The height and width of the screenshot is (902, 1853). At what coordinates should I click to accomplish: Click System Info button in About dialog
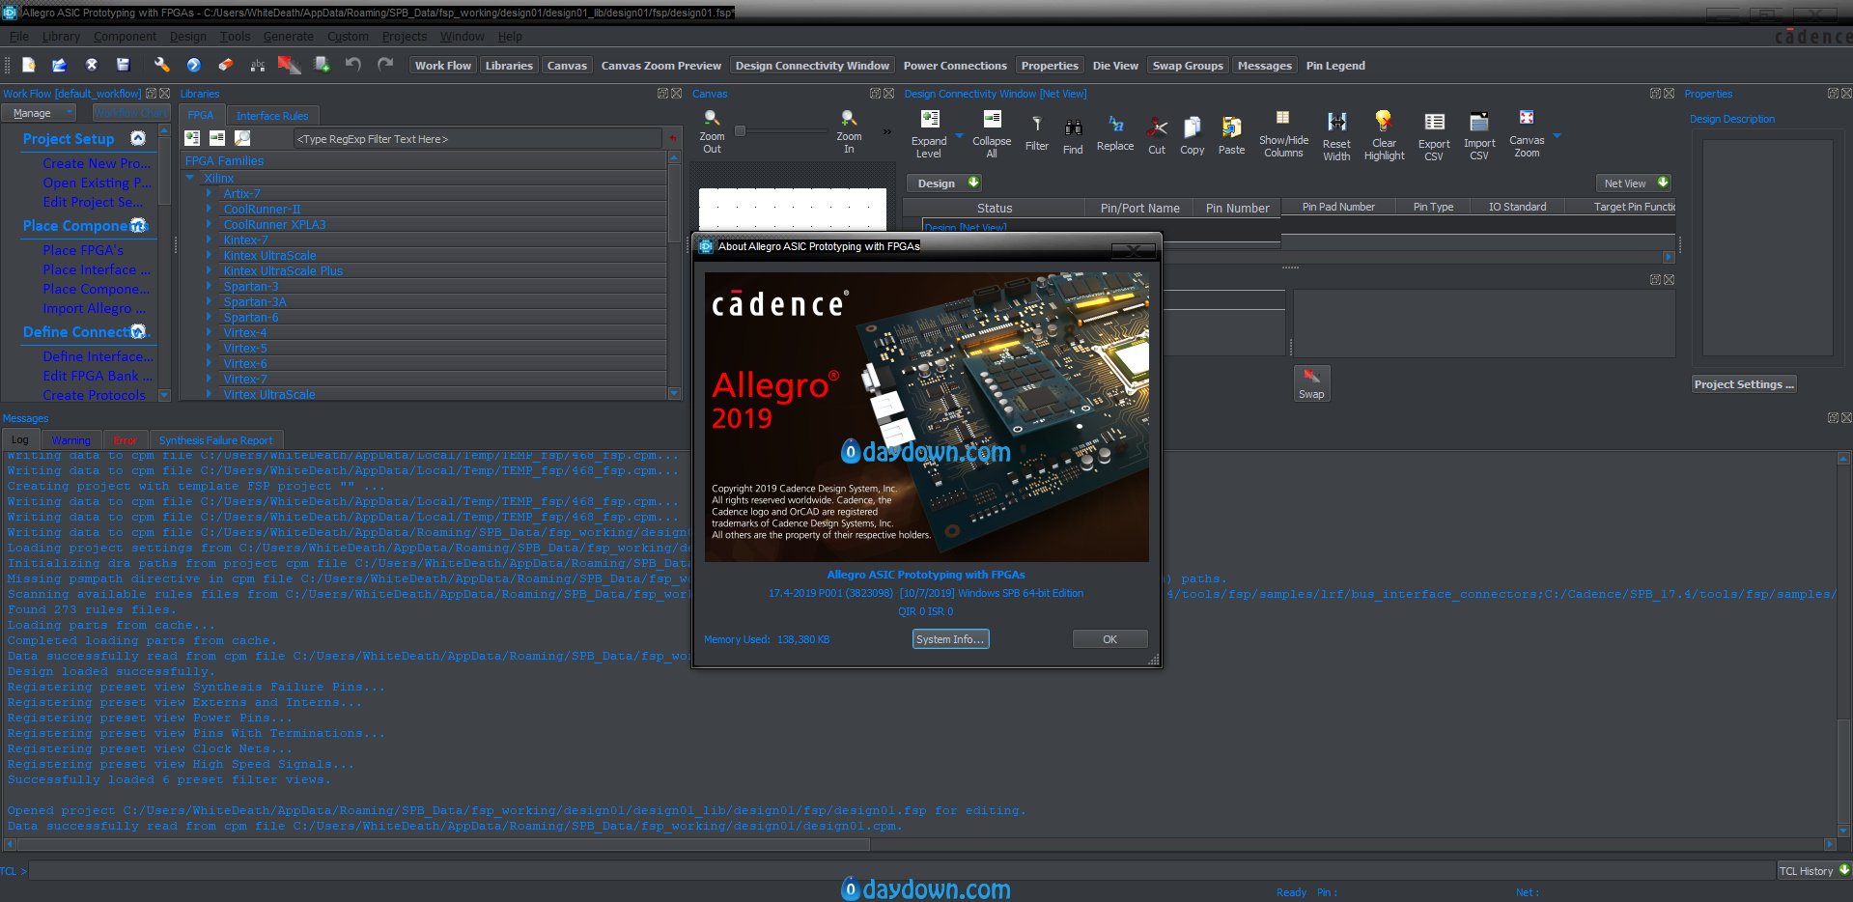(950, 638)
